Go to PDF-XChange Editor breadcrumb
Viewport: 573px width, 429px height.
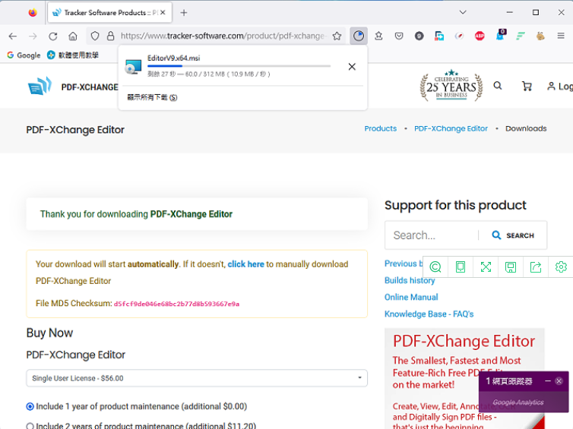(x=451, y=128)
